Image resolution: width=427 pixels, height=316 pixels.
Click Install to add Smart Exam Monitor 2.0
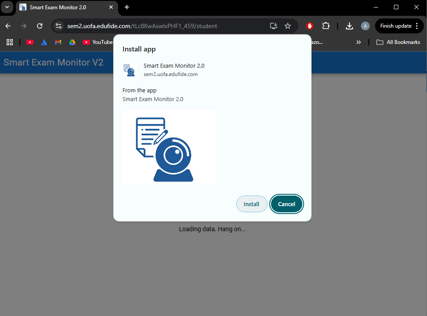[252, 204]
